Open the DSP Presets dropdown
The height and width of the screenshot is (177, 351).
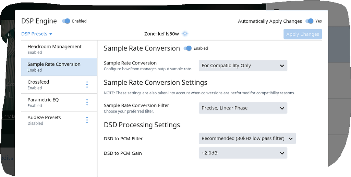pos(37,34)
